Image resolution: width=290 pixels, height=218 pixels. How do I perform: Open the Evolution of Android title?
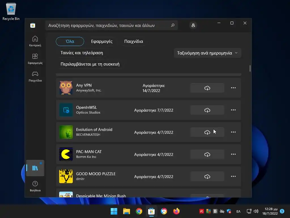[94, 129]
